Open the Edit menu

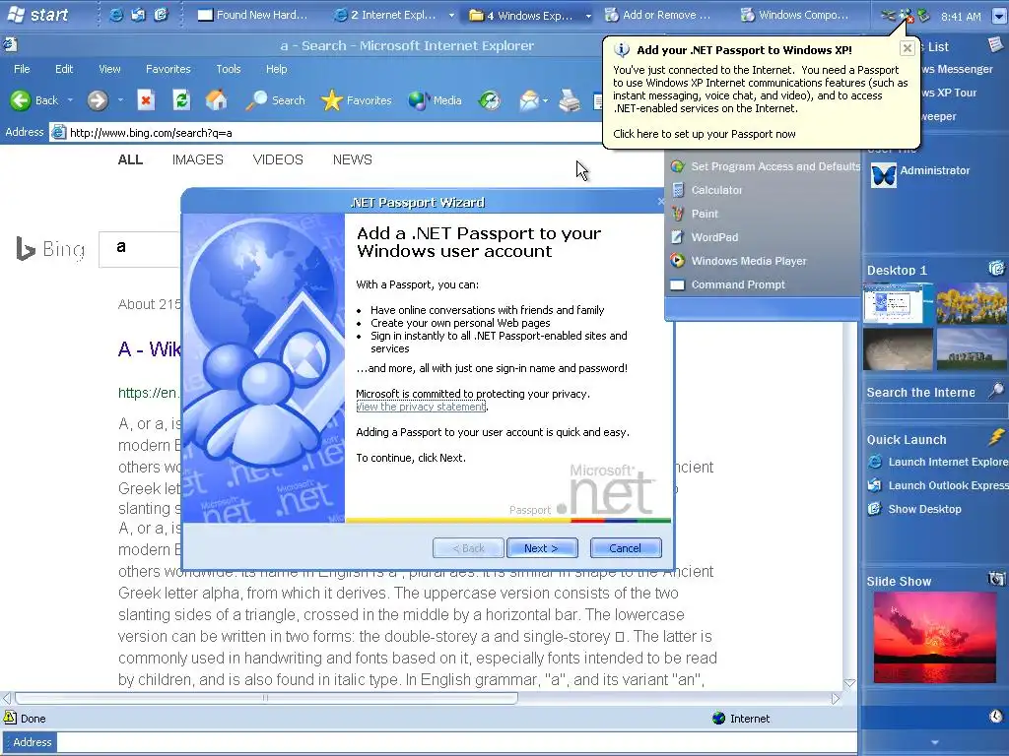[64, 69]
